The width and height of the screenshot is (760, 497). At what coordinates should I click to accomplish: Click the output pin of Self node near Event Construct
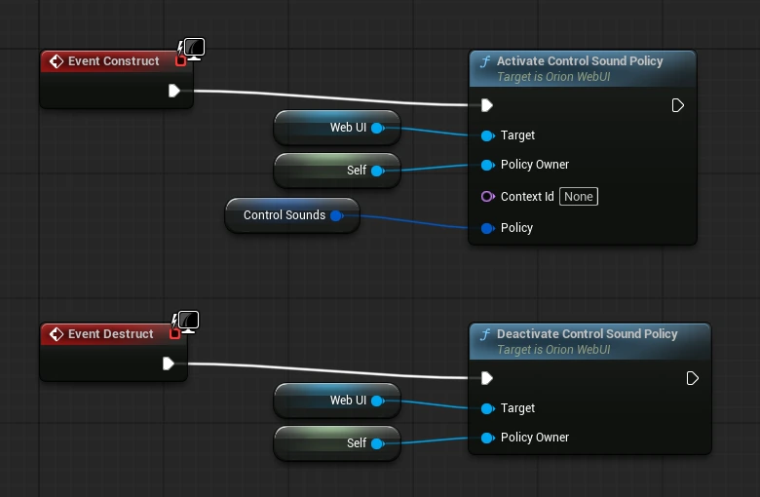click(378, 171)
